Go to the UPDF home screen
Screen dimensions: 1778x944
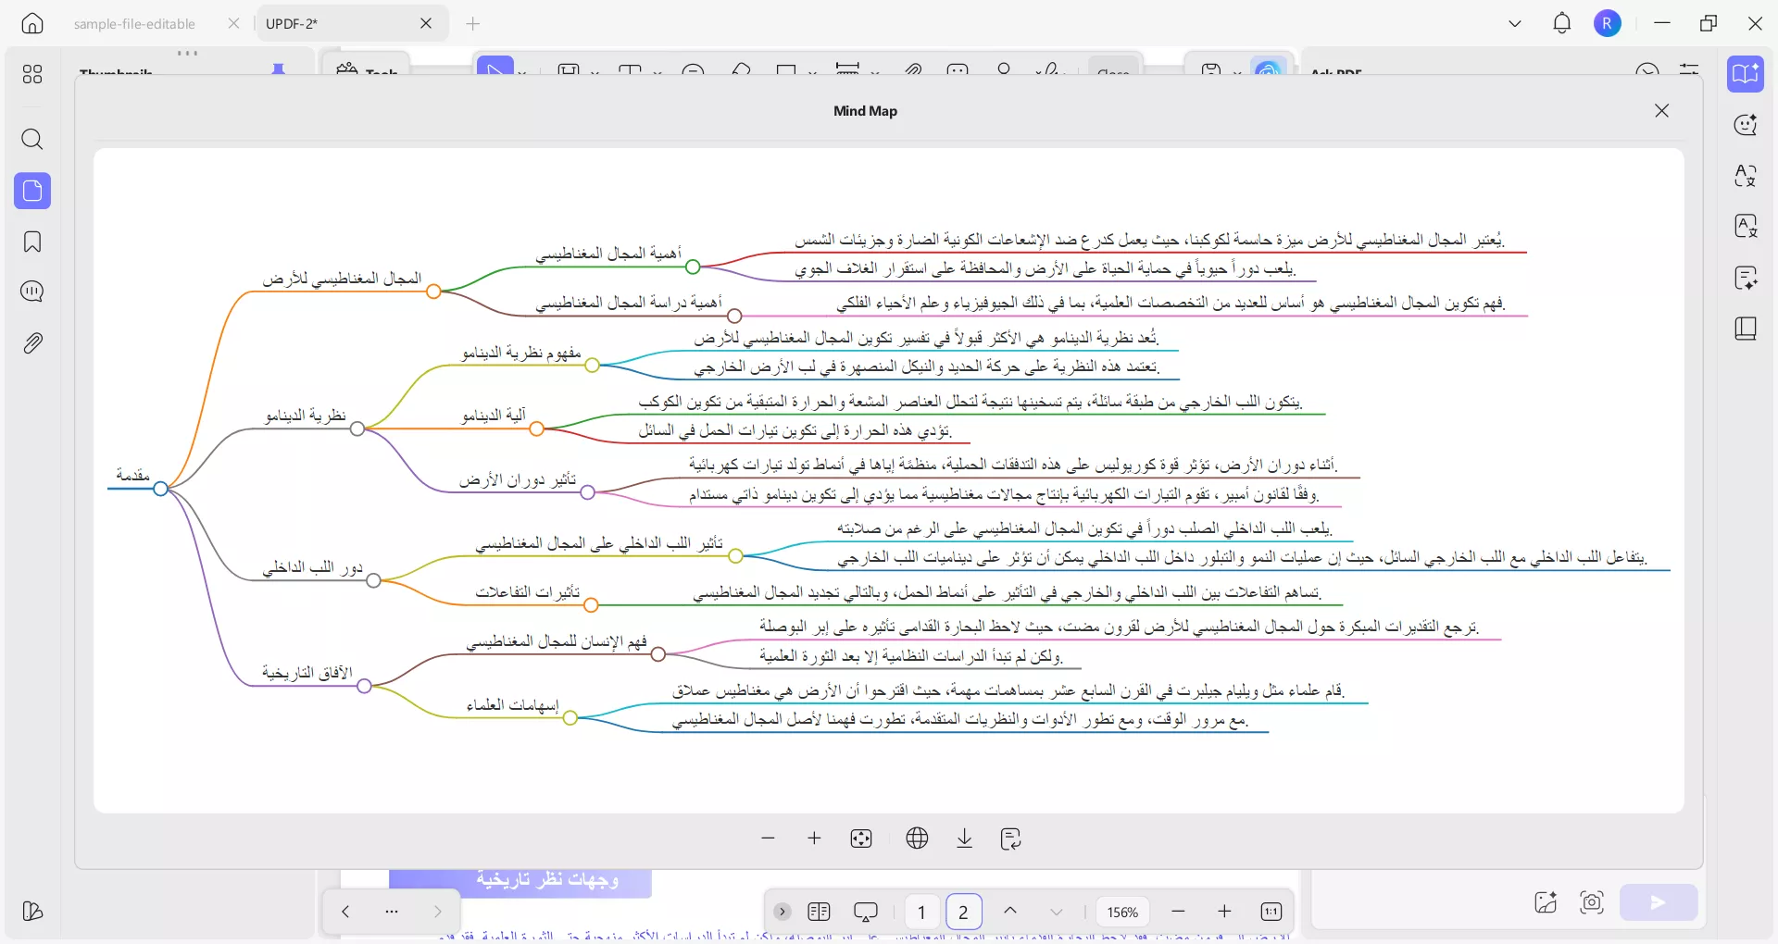[x=32, y=24]
